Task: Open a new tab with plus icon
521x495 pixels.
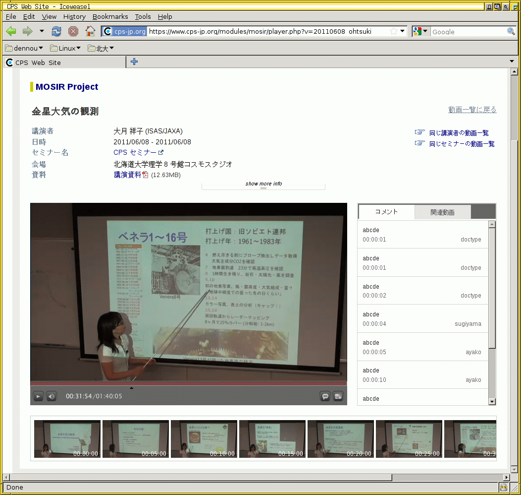Action: (134, 62)
